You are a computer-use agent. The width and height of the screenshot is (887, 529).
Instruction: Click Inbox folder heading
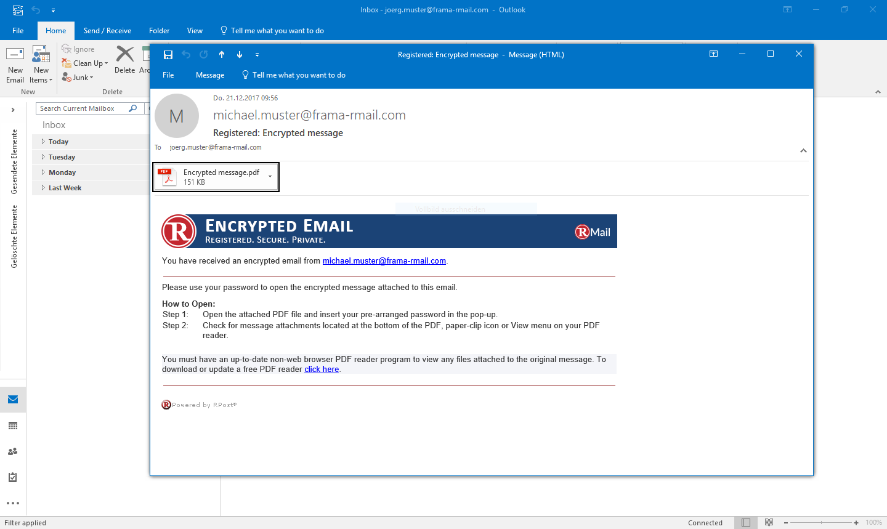pos(54,125)
